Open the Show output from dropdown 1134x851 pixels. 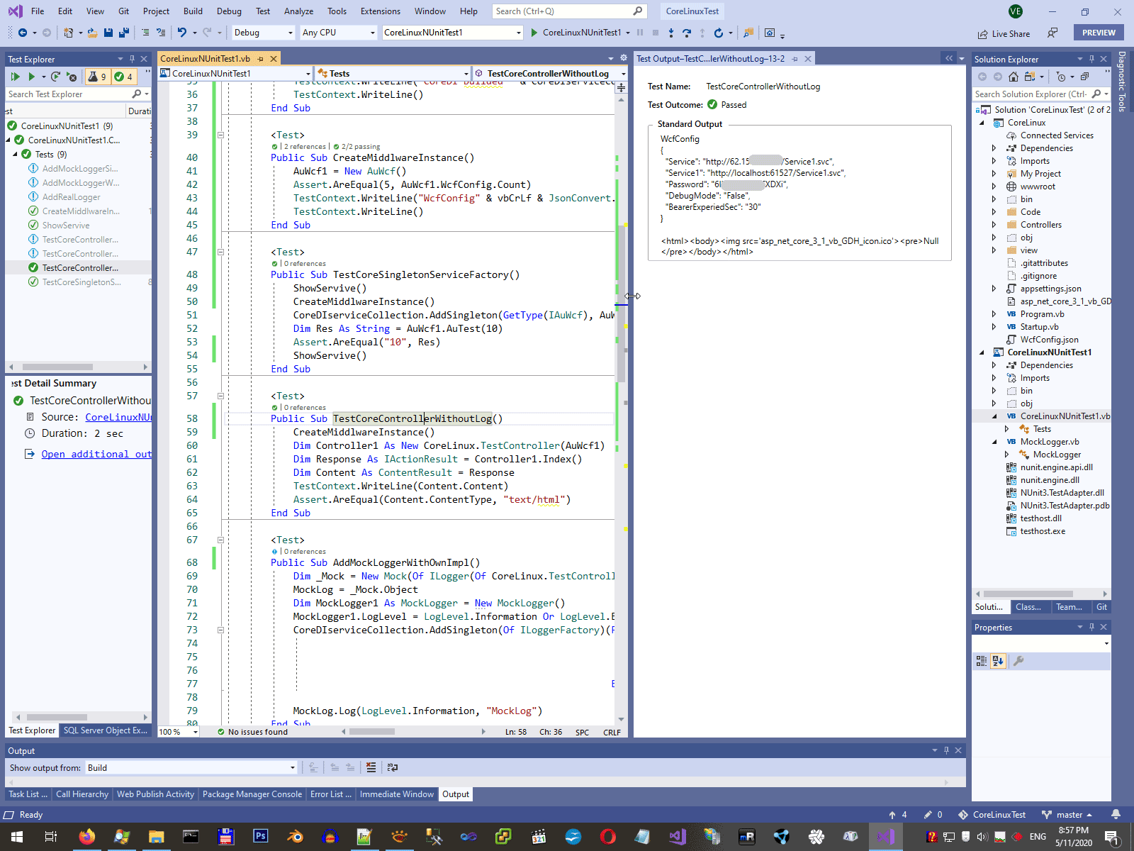coord(191,767)
